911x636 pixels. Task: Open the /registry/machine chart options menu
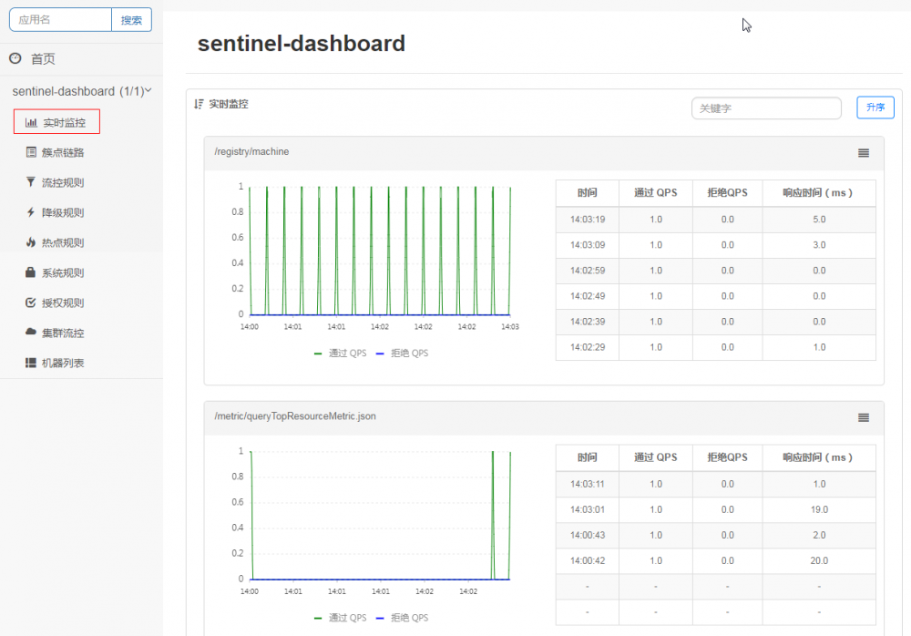[x=863, y=153]
